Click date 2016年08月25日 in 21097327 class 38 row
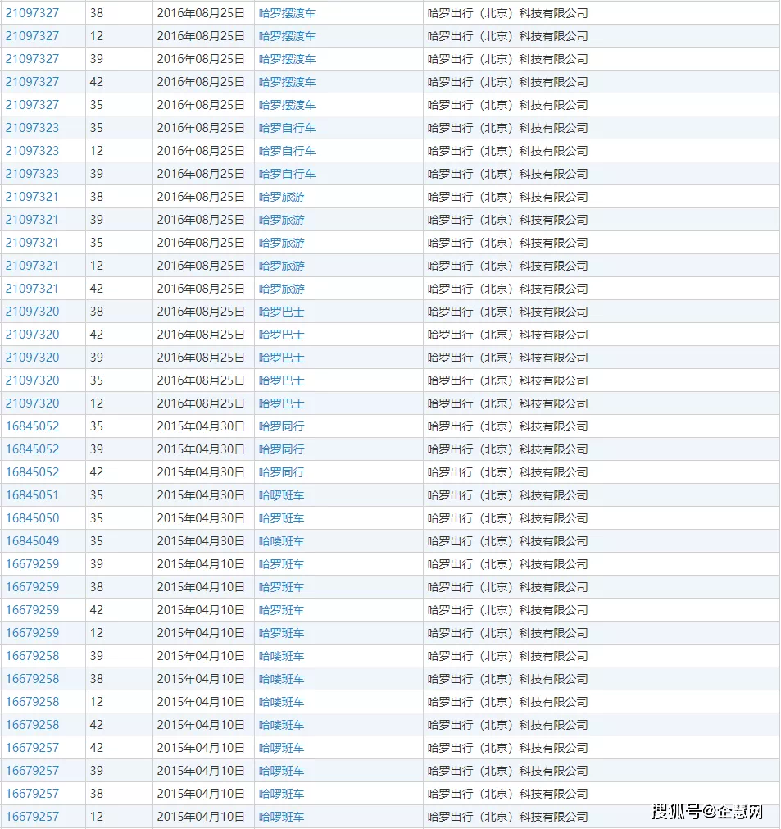Viewport: 781px width, 829px height. (x=201, y=12)
